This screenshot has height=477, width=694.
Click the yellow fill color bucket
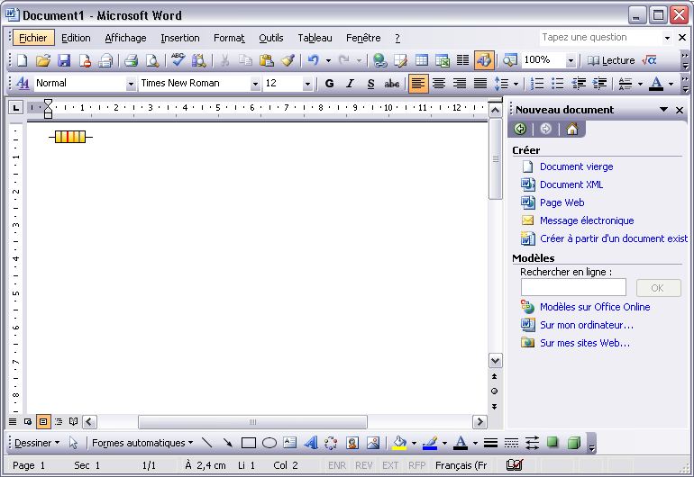point(399,443)
